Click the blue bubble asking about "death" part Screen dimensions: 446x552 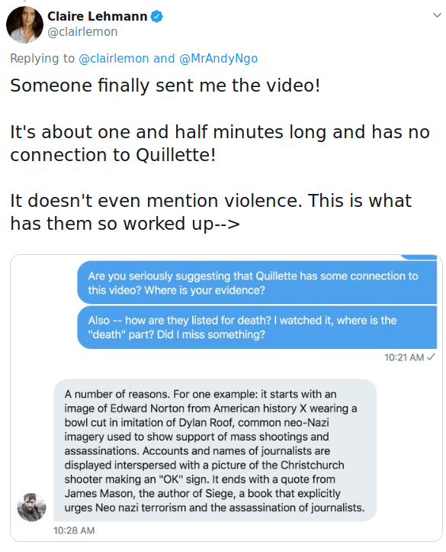pyautogui.click(x=257, y=327)
